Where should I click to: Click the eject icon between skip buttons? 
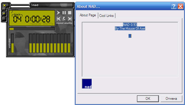point(64,19)
